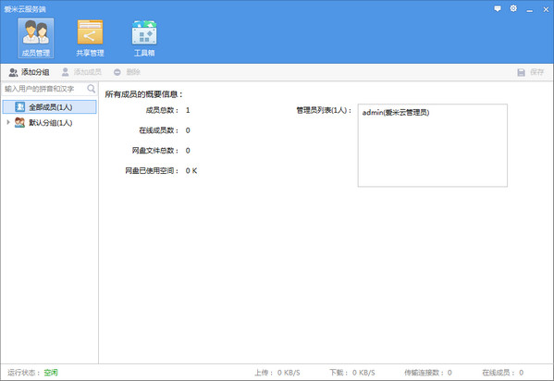Select 默认分组(1人) group item
This screenshot has height=381, width=554.
point(50,123)
